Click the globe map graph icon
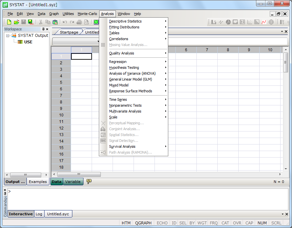292x228 pixels. tap(271, 22)
